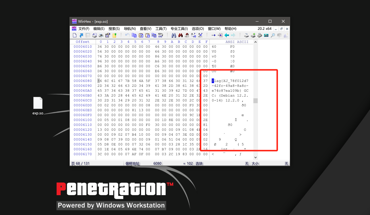The width and height of the screenshot is (370, 215).
Task: Click ASCII text '-42fc-49a8-8a8c-'
Action: click(x=230, y=86)
